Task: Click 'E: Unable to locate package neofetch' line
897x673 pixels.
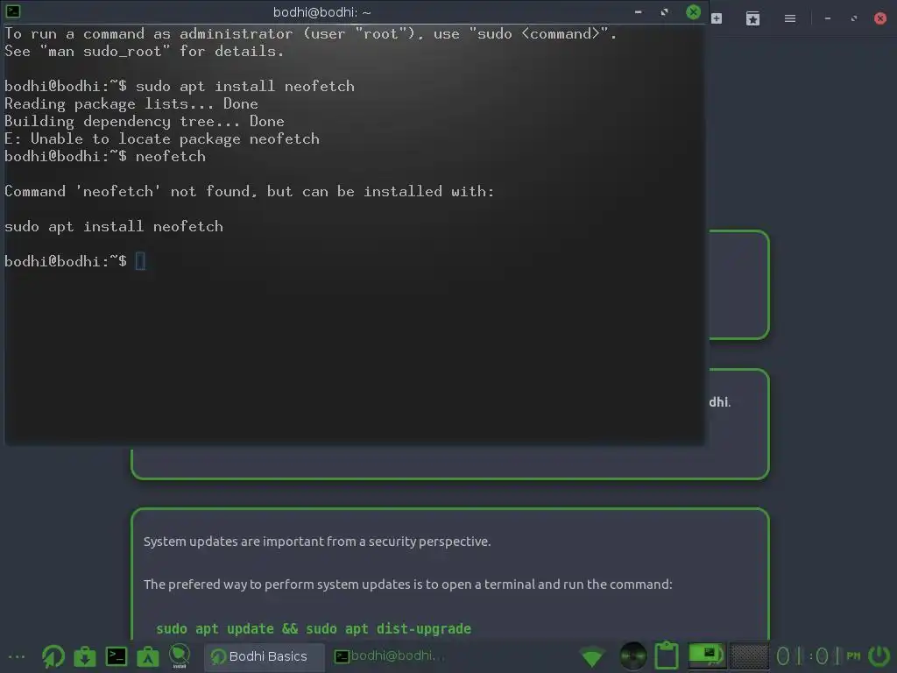Action: point(162,139)
